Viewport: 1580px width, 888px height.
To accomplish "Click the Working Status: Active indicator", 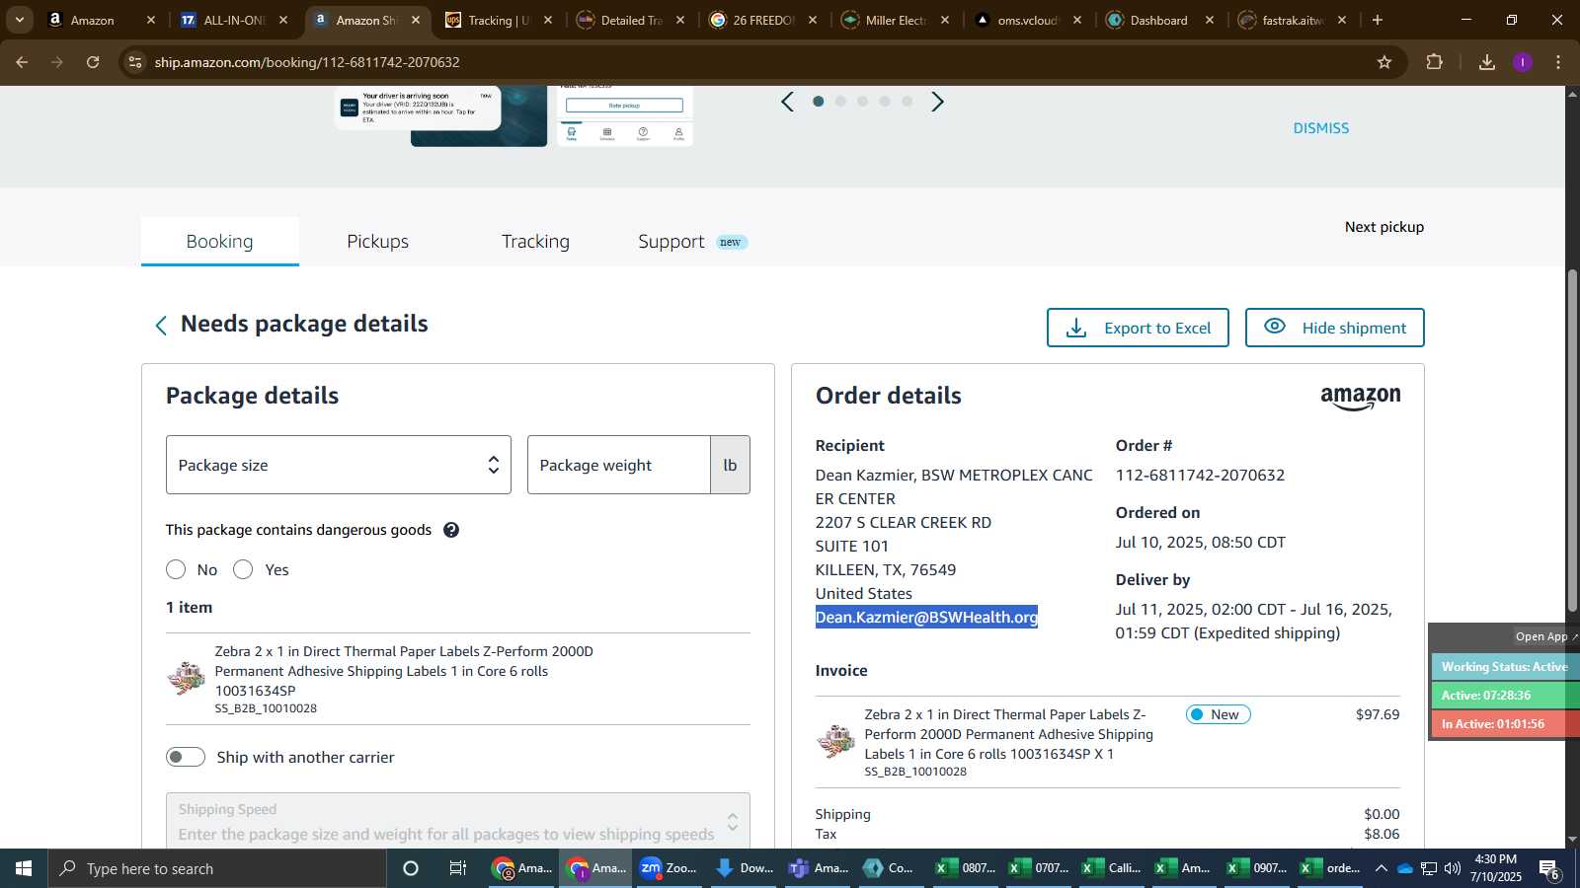I will (x=1505, y=667).
